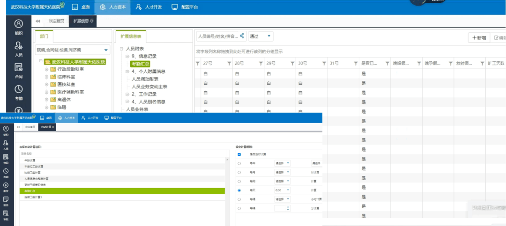Open the 合同 contract sidebar icon above 考勤

tap(18, 70)
